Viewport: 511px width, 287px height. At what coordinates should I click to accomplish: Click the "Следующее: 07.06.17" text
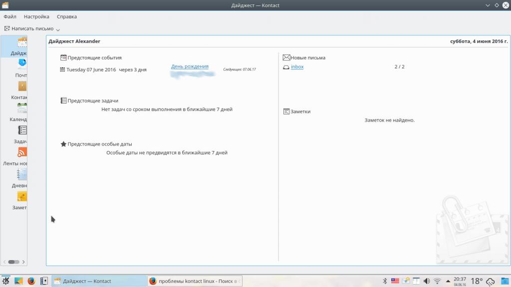(240, 69)
